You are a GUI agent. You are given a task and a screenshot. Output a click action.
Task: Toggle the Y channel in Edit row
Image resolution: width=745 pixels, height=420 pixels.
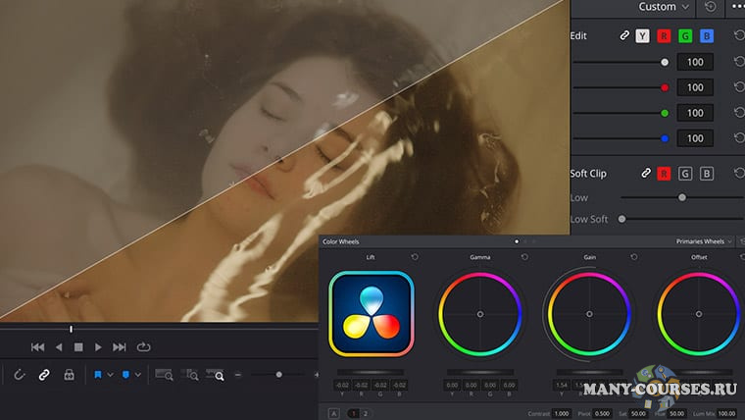click(642, 36)
